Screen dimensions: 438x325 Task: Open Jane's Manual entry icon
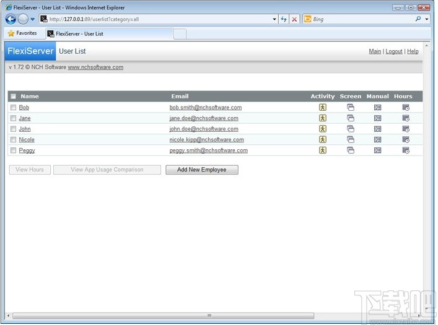[x=378, y=118]
